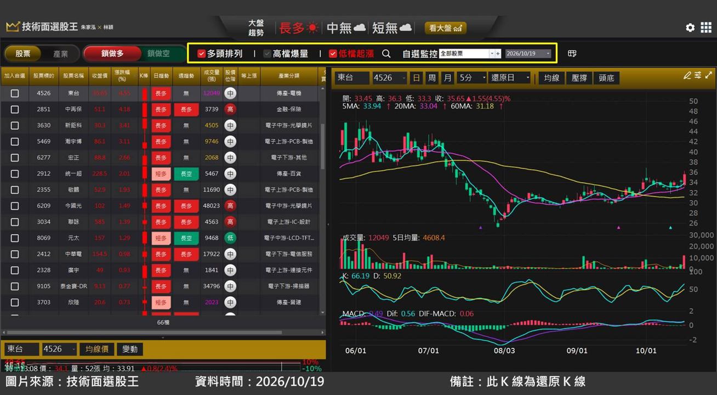Click the 高 position badge for 中再保
Viewport: 717px width, 395px height.
click(x=230, y=109)
